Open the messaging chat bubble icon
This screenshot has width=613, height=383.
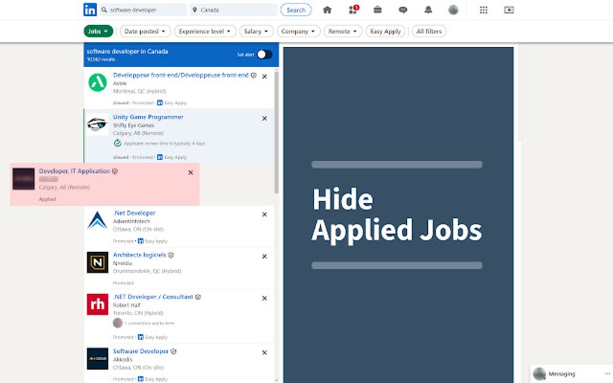coord(403,10)
